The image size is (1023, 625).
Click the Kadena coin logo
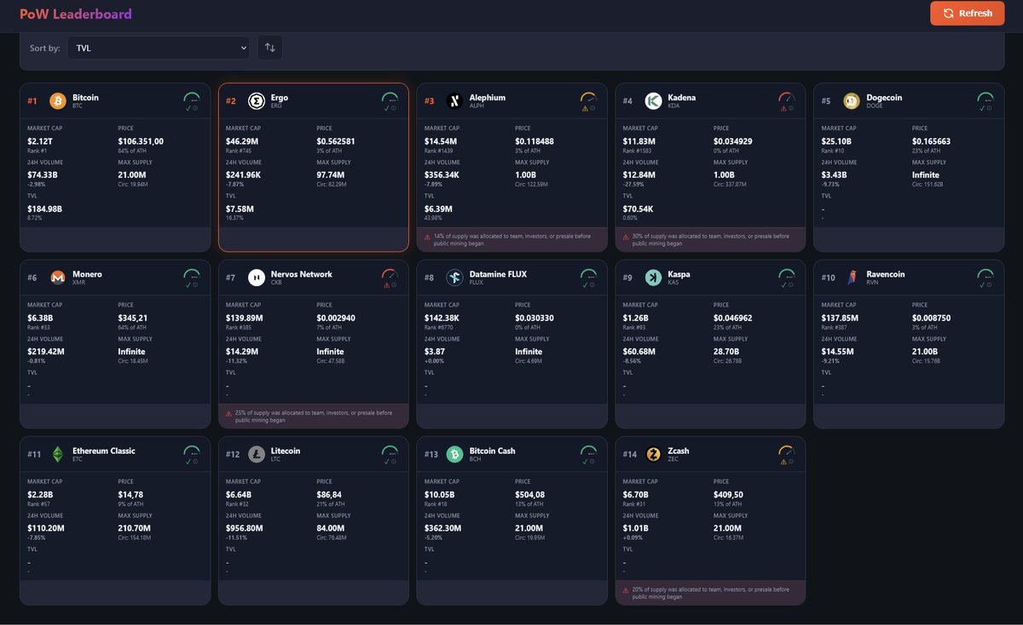(x=653, y=101)
